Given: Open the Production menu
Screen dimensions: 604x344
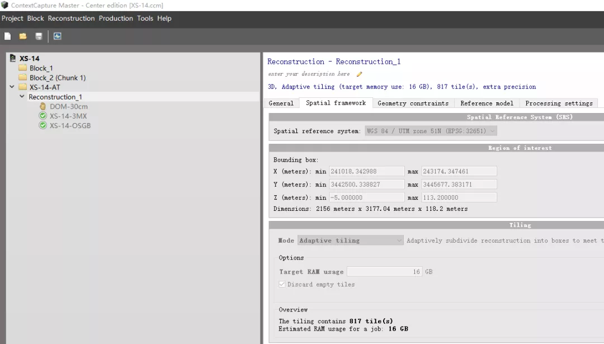Looking at the screenshot, I should click(x=116, y=18).
